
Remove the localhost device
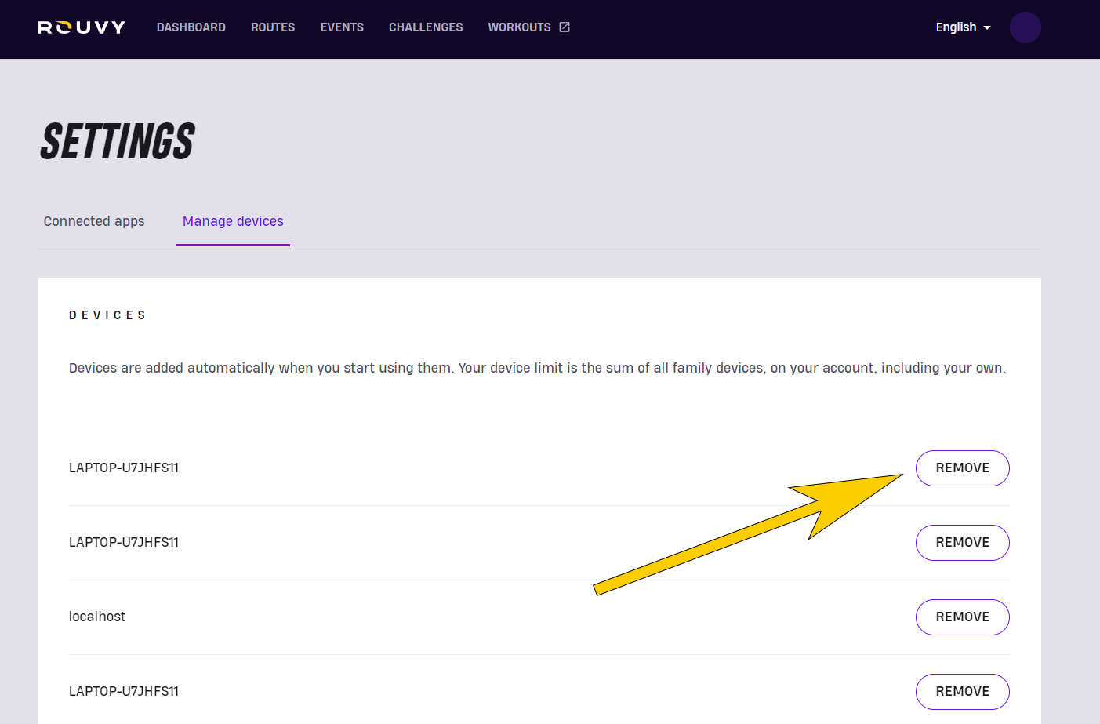pos(962,617)
